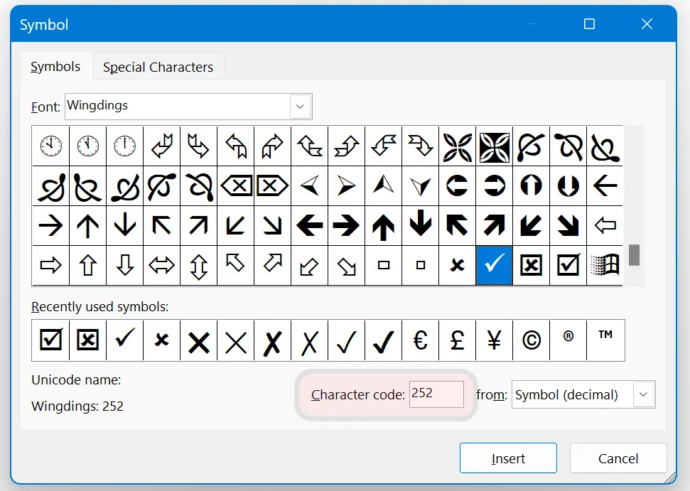Select the clock symbol in the symbol grid

[50, 146]
